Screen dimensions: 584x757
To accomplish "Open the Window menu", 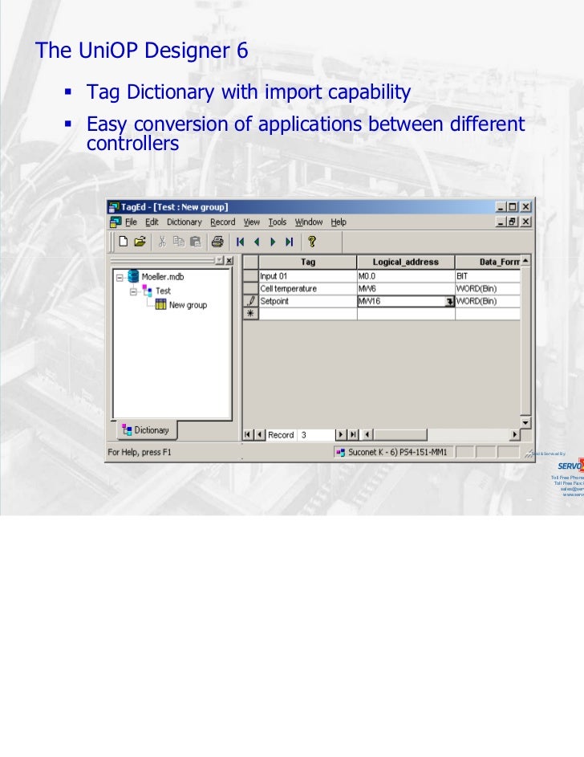I will click(x=309, y=222).
